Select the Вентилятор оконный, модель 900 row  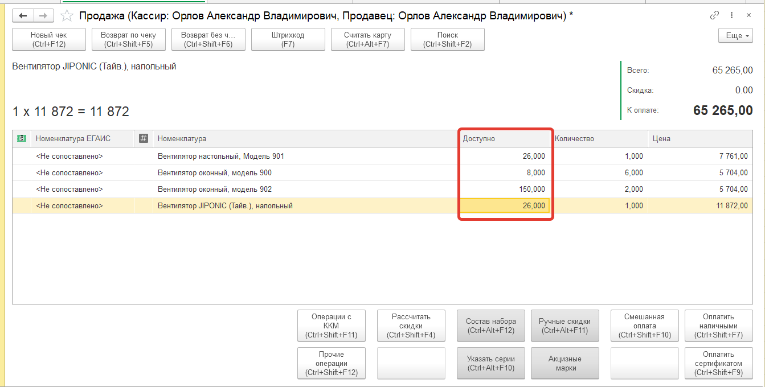click(x=215, y=172)
